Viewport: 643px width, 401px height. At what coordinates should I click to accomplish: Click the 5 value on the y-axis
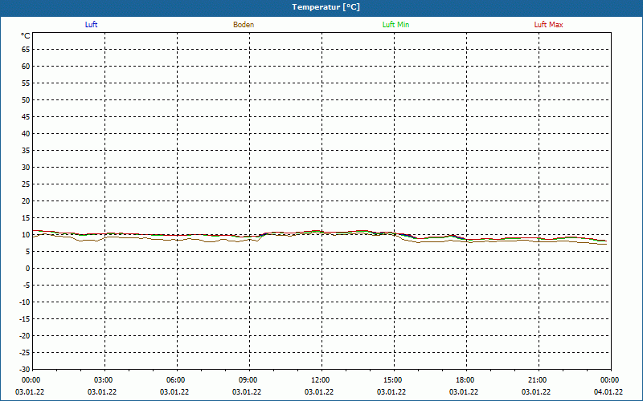(x=28, y=252)
